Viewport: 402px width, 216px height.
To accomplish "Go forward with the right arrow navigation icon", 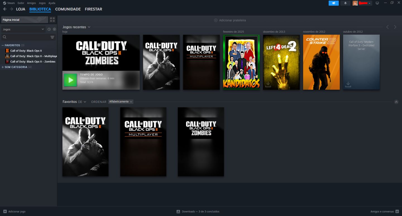I will click(11, 9).
